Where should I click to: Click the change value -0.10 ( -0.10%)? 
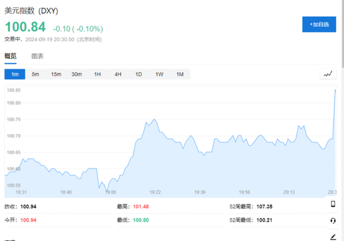coord(78,29)
